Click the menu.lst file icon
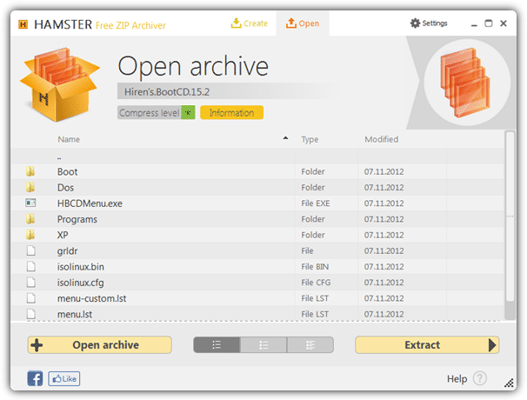The image size is (527, 400). click(x=31, y=314)
